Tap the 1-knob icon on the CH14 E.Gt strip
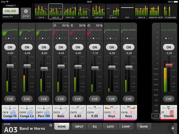 click(89, 25)
